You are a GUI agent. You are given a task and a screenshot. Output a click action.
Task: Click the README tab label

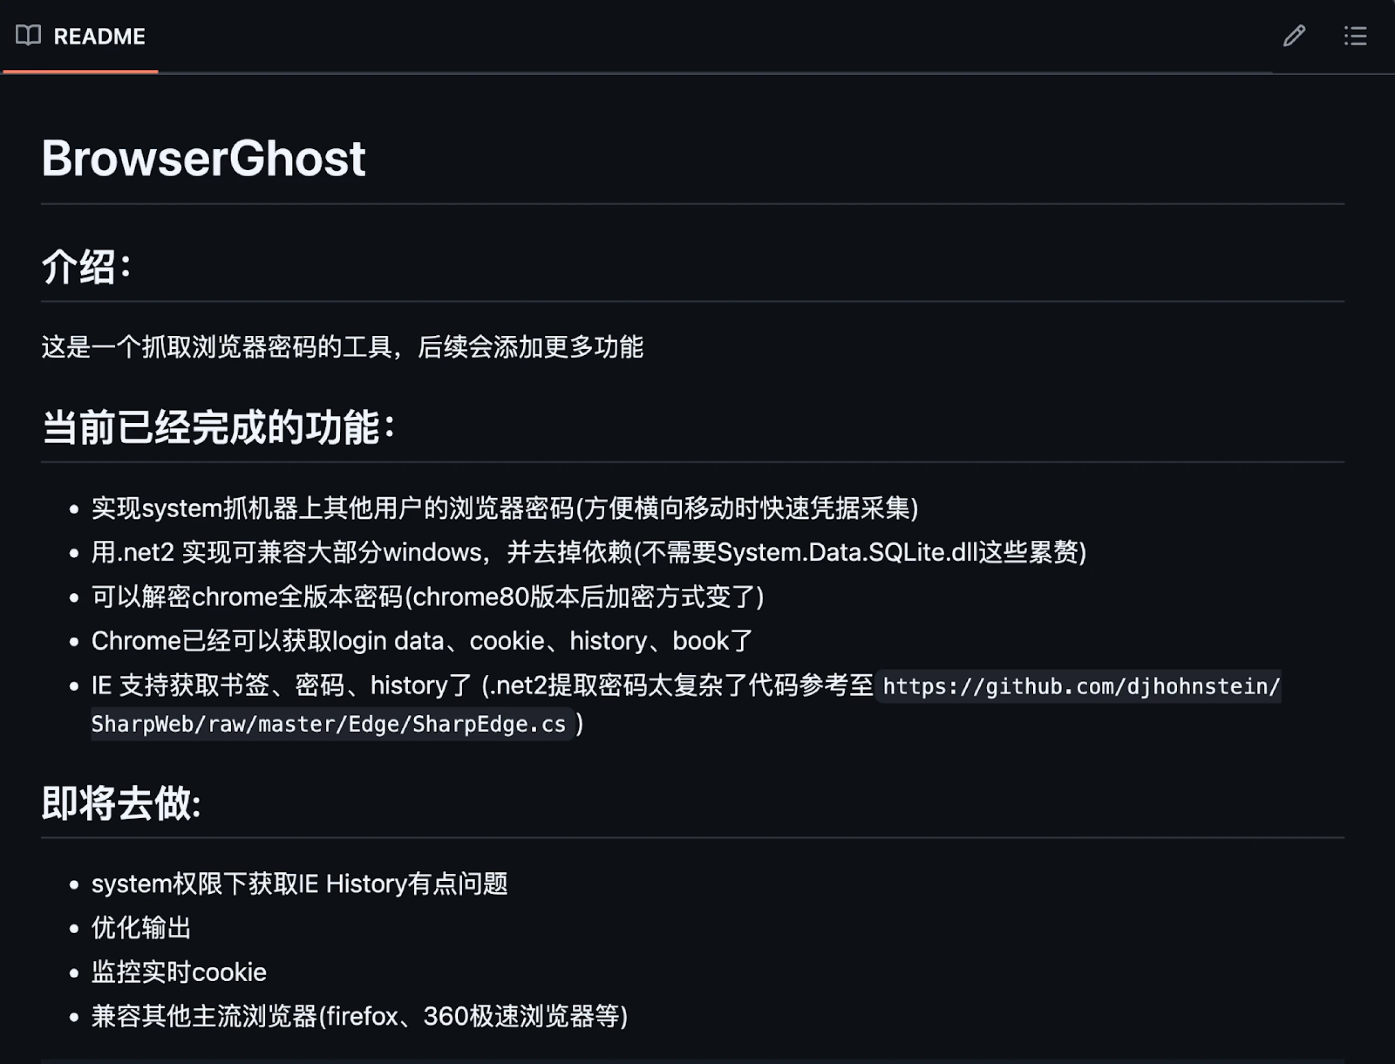[99, 36]
